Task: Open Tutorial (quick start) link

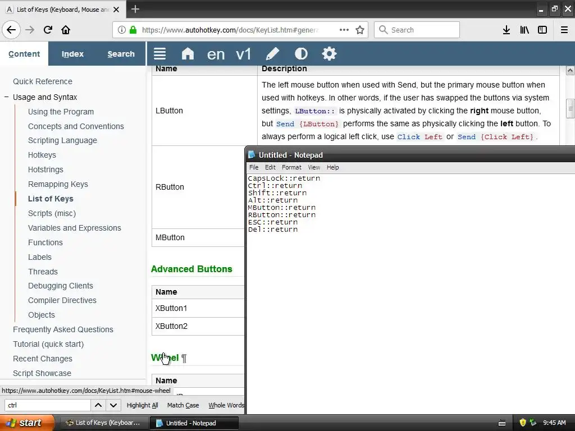Action: point(48,344)
